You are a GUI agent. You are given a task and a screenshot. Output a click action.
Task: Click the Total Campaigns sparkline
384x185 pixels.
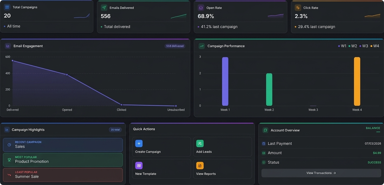pos(82,16)
